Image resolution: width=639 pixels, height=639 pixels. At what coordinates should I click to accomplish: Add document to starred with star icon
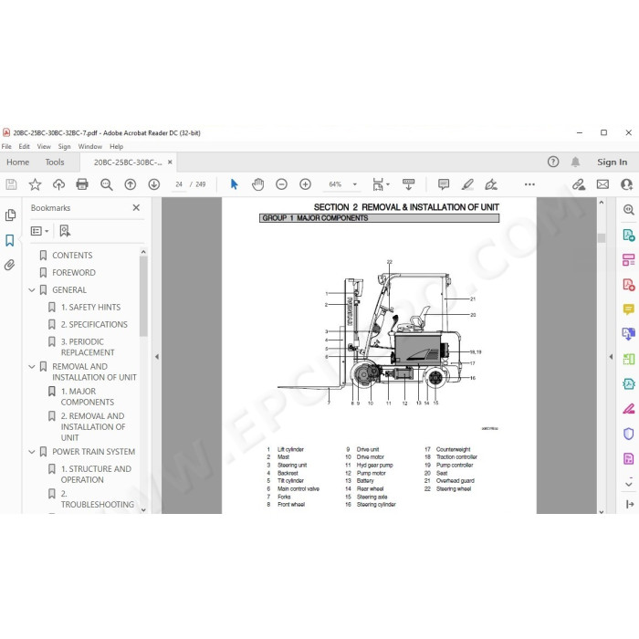[35, 184]
